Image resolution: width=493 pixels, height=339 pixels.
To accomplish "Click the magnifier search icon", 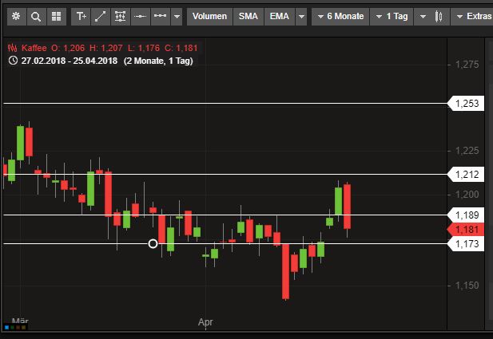I will (37, 16).
